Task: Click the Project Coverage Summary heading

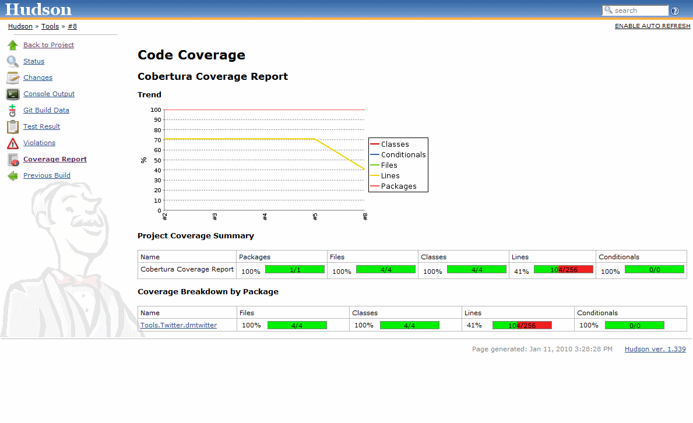Action: [x=196, y=235]
